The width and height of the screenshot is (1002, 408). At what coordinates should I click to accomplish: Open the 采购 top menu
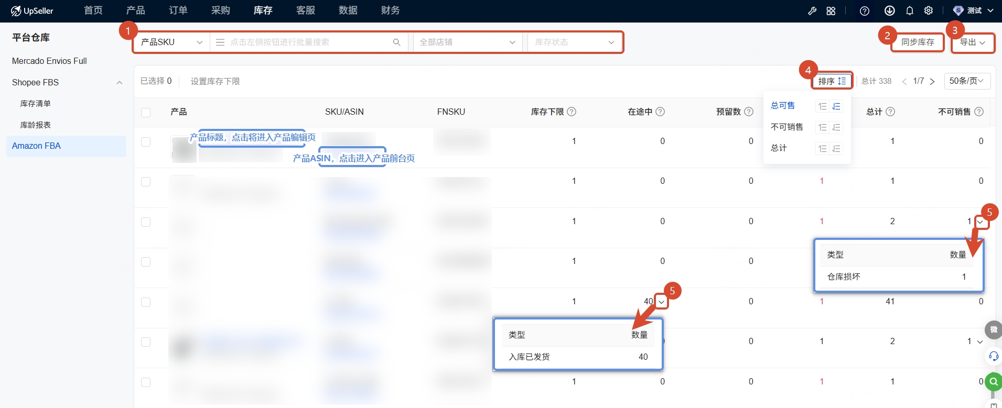click(x=221, y=10)
